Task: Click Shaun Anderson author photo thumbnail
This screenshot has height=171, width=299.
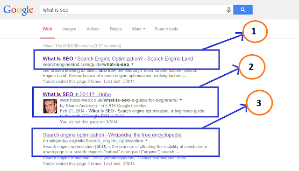Action: (x=50, y=106)
